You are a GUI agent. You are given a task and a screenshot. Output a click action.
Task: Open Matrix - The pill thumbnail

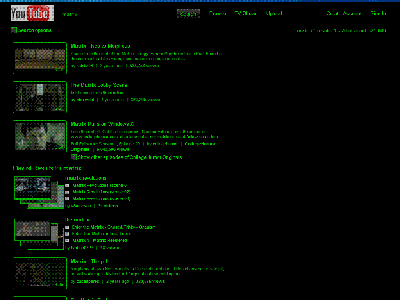pyautogui.click(x=40, y=273)
